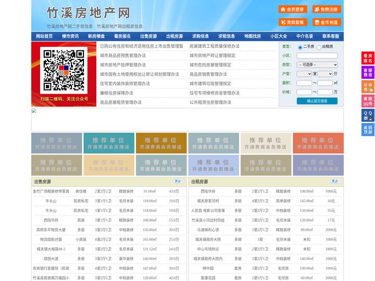Open 富康花园 rental listing
Image resolution: width=375 pixels, height=281 pixels.
click(208, 278)
